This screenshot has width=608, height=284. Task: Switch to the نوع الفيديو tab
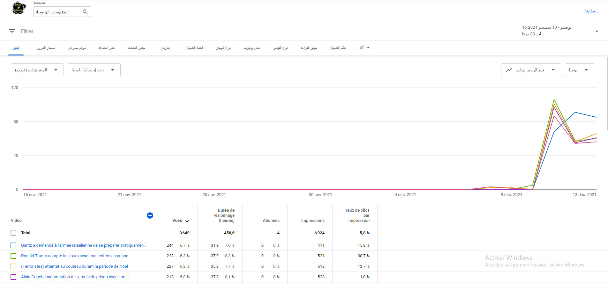pyautogui.click(x=281, y=48)
